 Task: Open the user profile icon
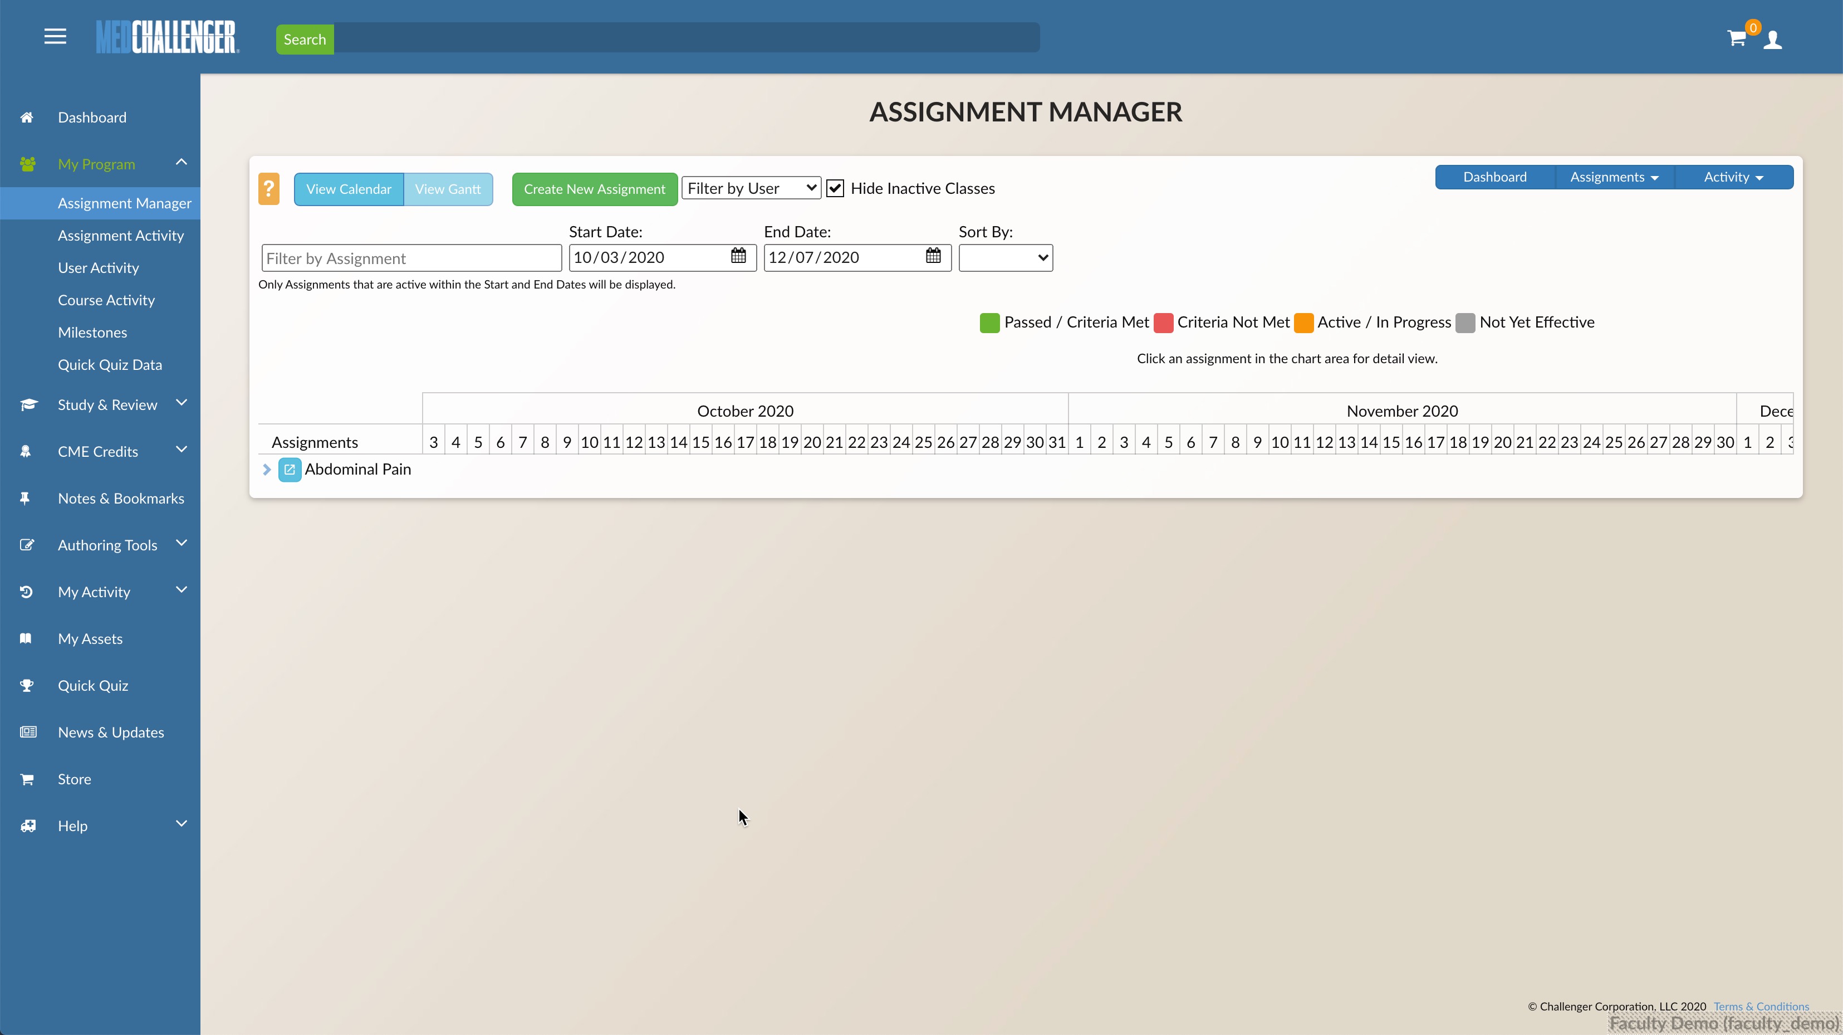click(1772, 40)
